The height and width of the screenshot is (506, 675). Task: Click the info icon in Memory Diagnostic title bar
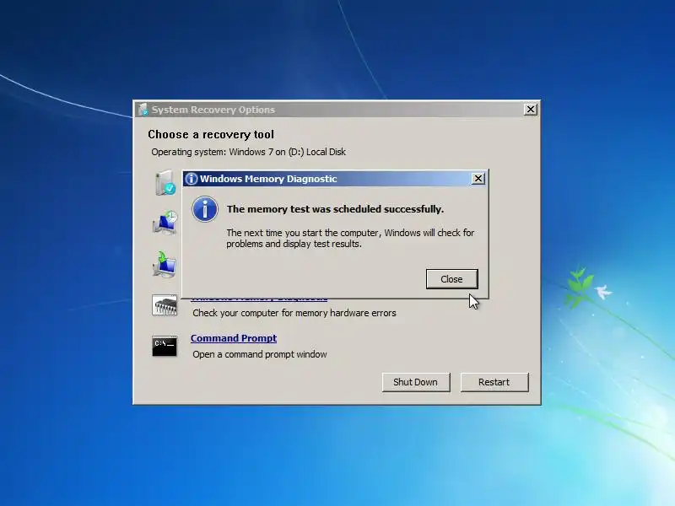pyautogui.click(x=192, y=179)
